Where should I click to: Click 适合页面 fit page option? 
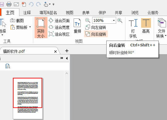59,21
